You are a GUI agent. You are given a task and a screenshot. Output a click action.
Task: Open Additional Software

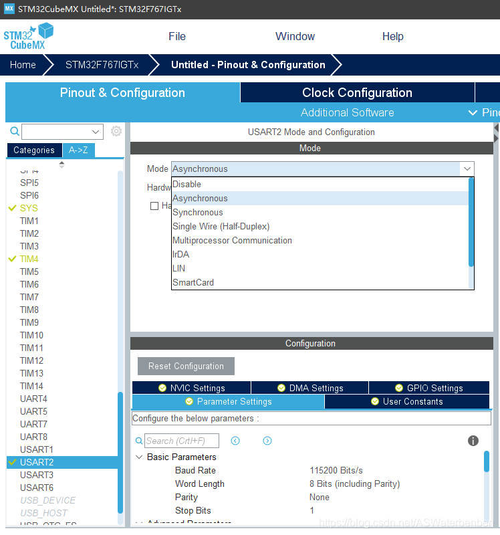(x=347, y=112)
